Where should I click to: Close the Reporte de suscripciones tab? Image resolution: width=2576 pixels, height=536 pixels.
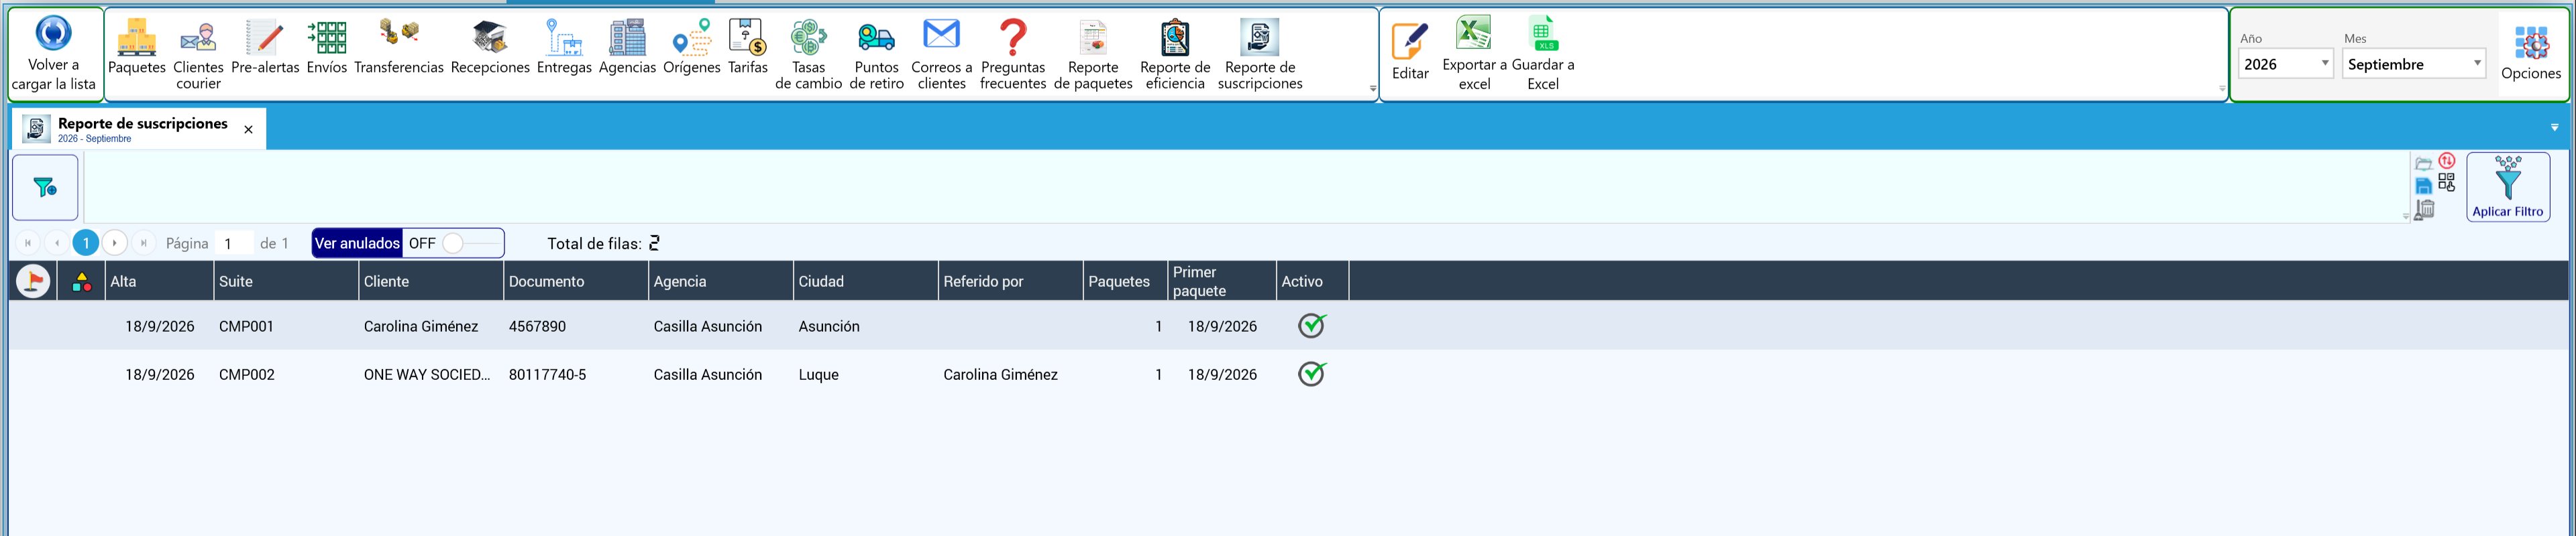[x=249, y=130]
